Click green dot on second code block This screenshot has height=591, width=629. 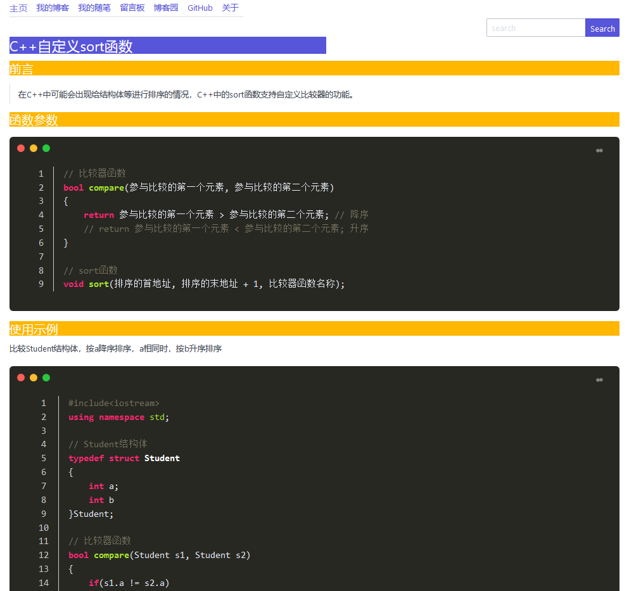(46, 378)
